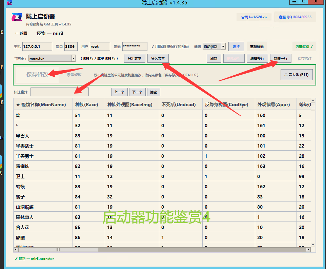This screenshot has width=326, height=269.
Task: Focus the 密码 password field
Action: [x=135, y=46]
